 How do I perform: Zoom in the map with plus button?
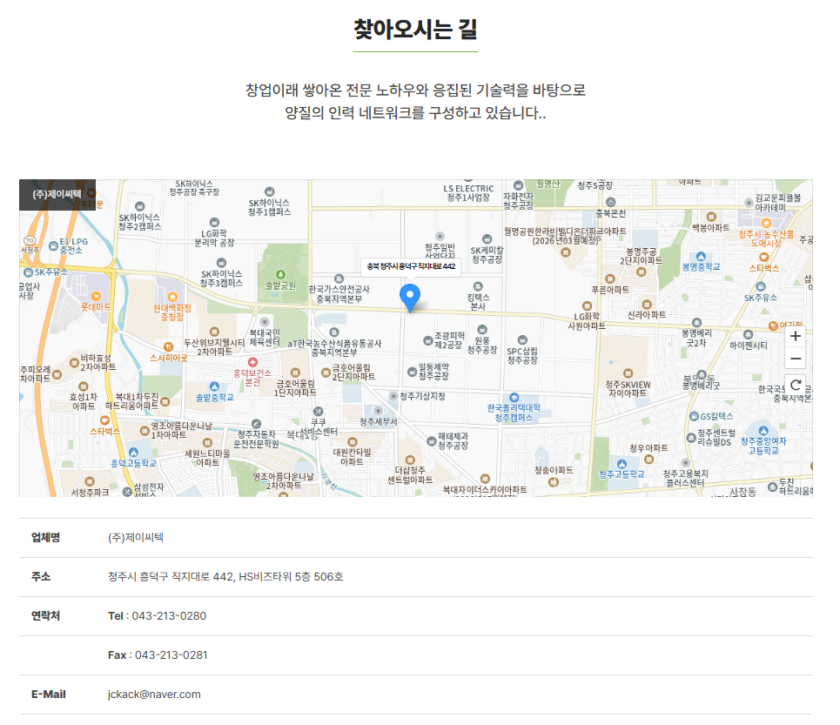click(x=795, y=336)
